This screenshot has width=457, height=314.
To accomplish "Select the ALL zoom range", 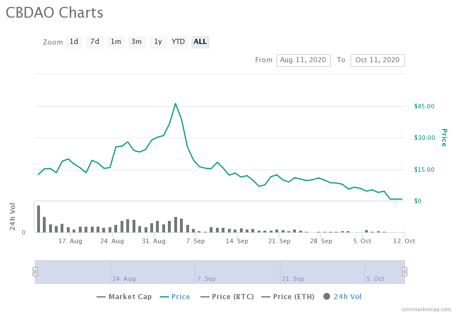I will [200, 42].
